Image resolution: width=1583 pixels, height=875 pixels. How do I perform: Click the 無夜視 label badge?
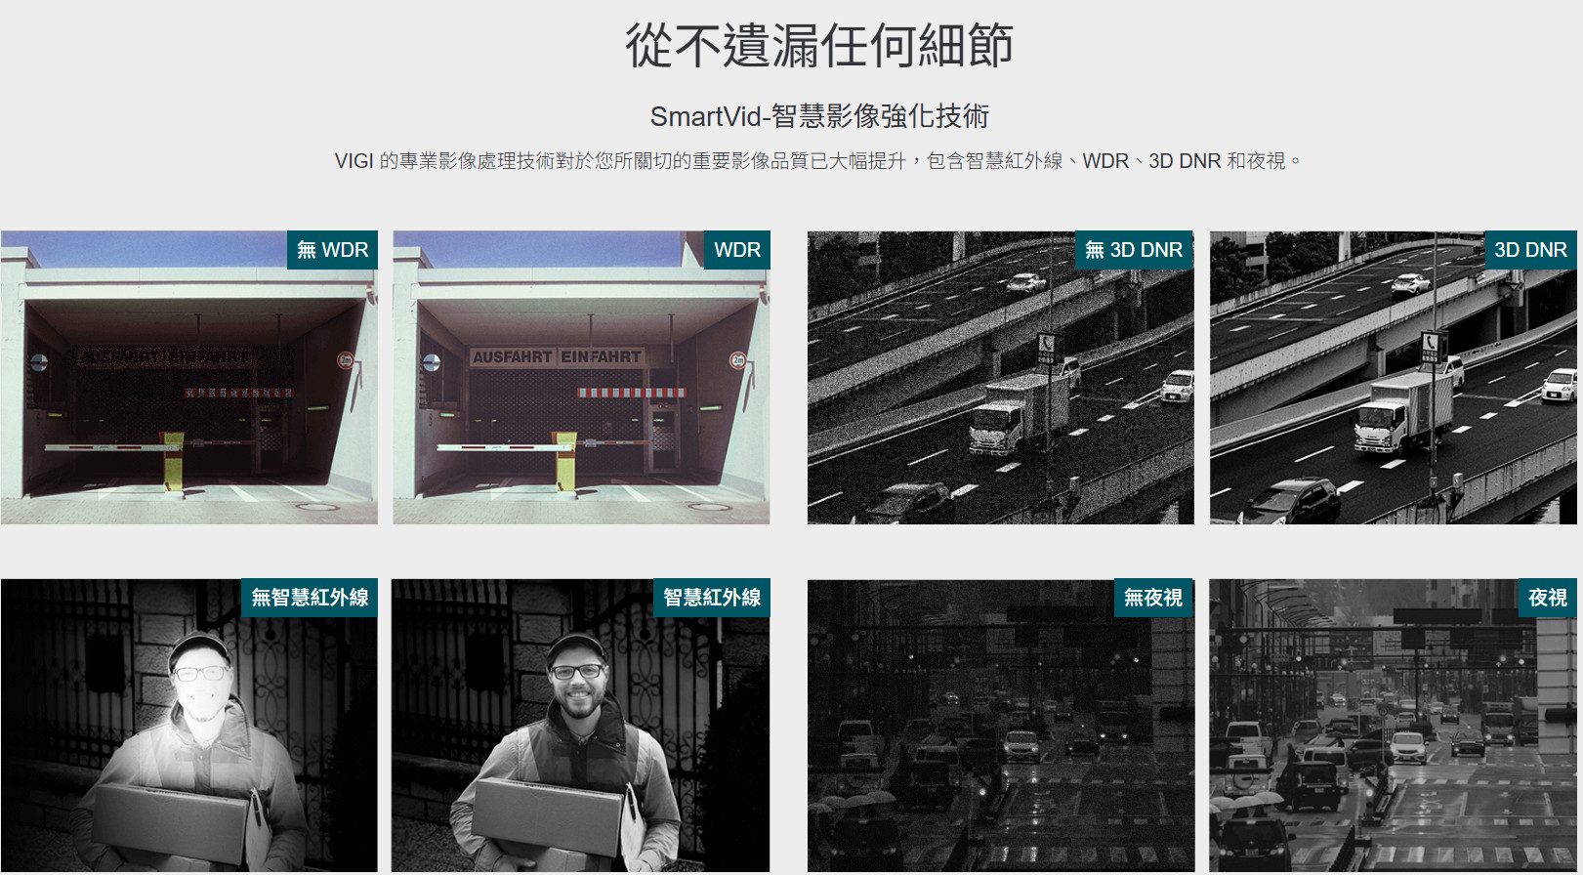point(1153,598)
